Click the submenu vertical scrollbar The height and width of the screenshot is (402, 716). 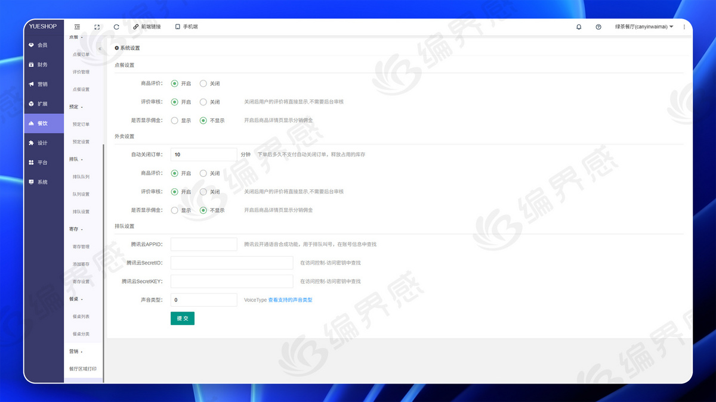coord(103,262)
